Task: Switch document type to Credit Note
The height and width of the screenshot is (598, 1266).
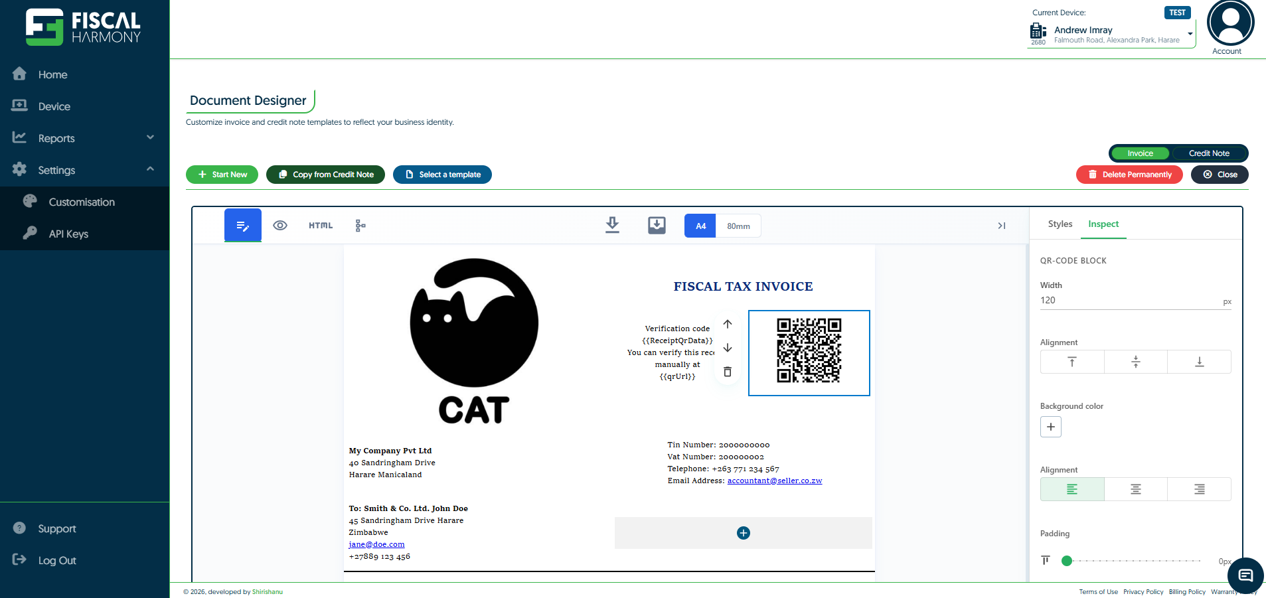Action: (1208, 153)
